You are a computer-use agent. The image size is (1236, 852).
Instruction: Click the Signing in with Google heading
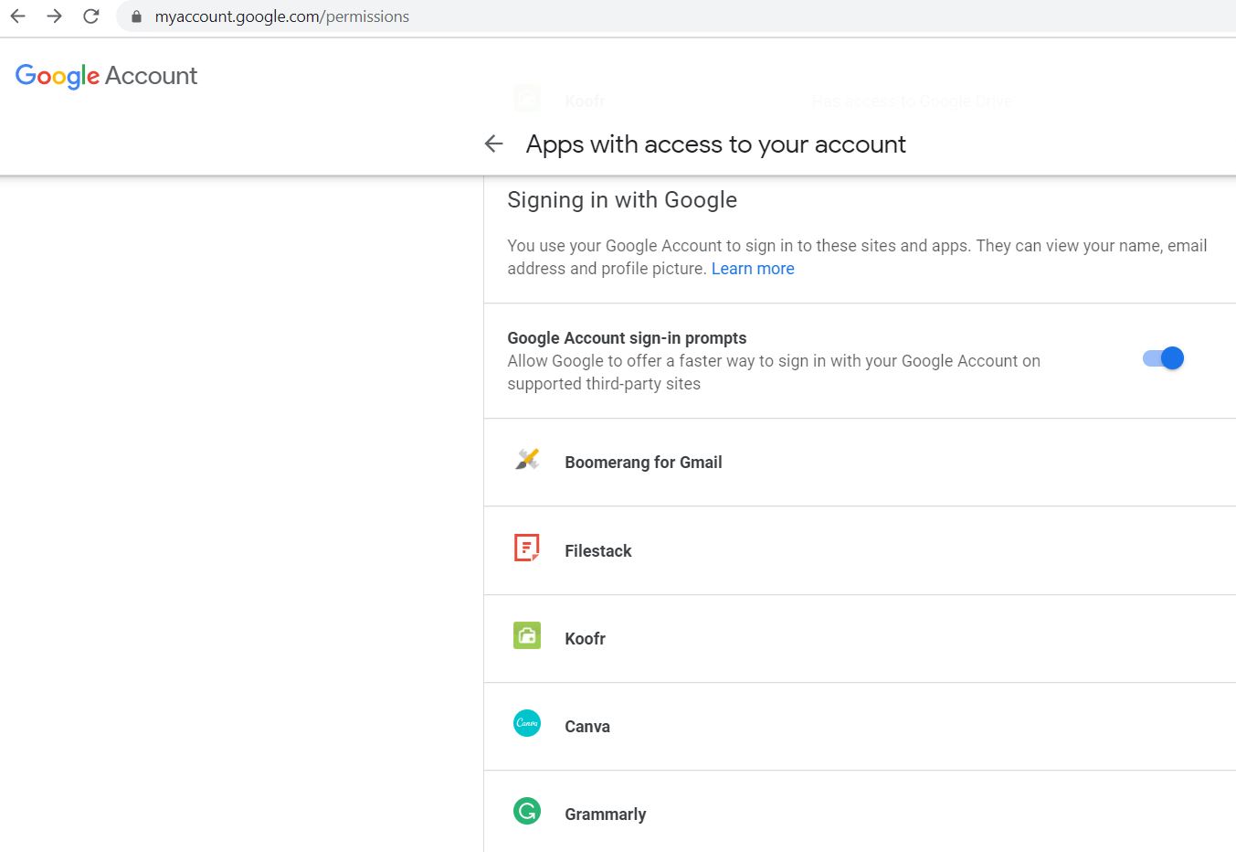[622, 200]
